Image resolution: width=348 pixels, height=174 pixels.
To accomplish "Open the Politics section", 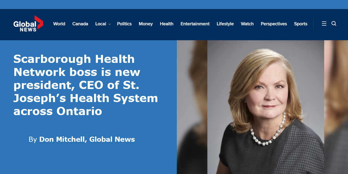I will (124, 24).
